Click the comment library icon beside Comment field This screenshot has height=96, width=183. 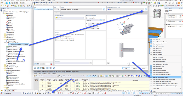(90, 63)
